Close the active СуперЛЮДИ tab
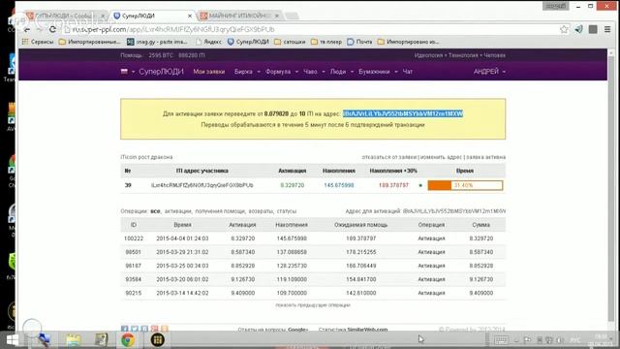The height and width of the screenshot is (349, 620). 190,16
